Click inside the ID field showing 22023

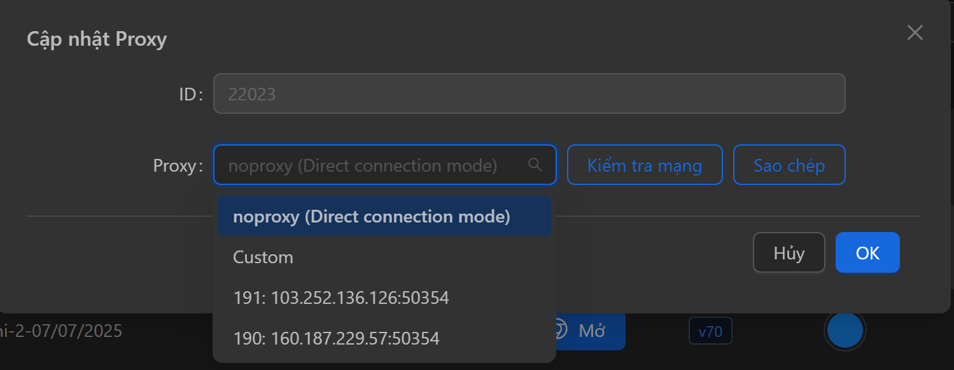(x=529, y=93)
